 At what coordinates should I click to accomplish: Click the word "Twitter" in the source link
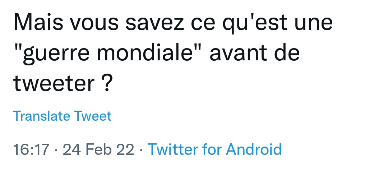click(x=173, y=149)
